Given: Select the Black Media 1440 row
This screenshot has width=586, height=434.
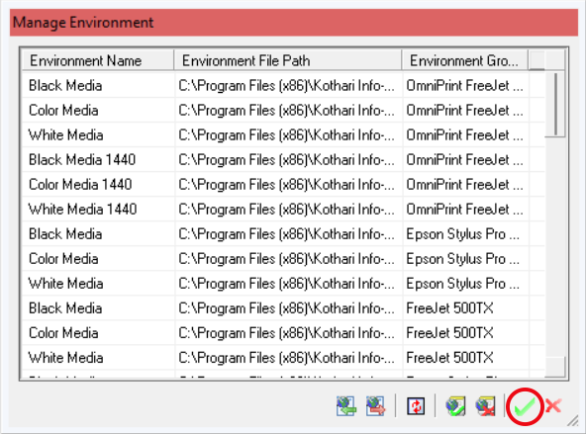Looking at the screenshot, I should [x=283, y=160].
